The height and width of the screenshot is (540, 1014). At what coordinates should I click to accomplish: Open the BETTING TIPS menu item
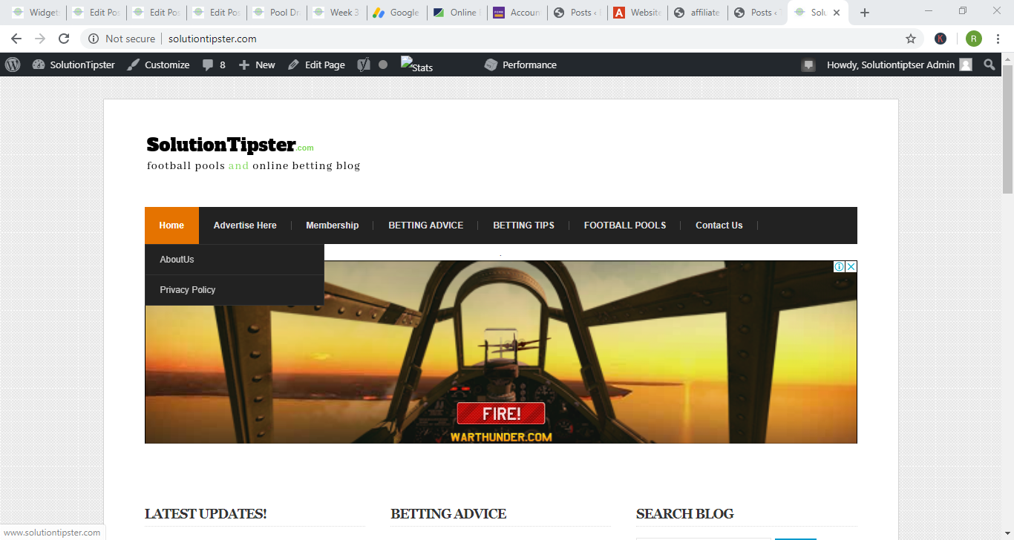pos(524,225)
